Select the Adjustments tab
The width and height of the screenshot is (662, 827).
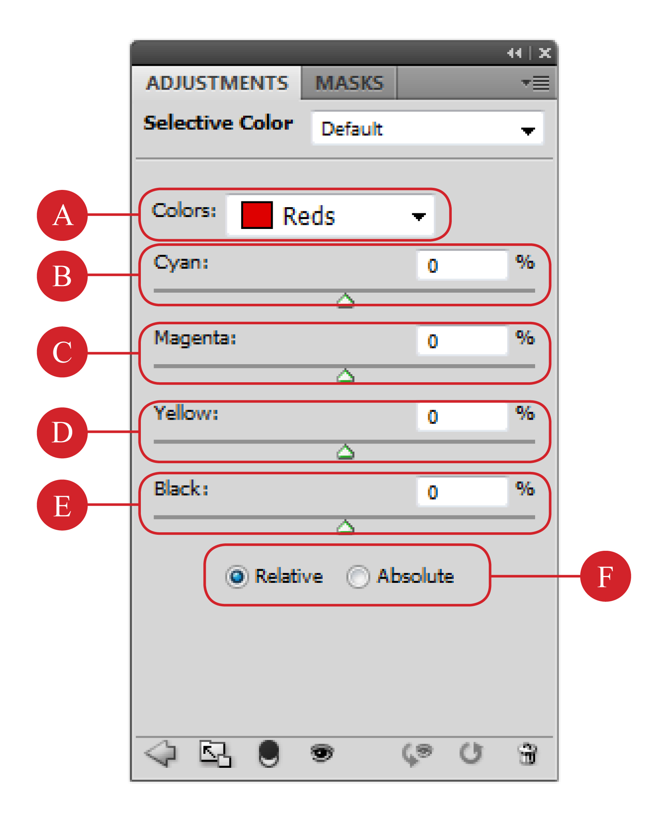coord(217,83)
